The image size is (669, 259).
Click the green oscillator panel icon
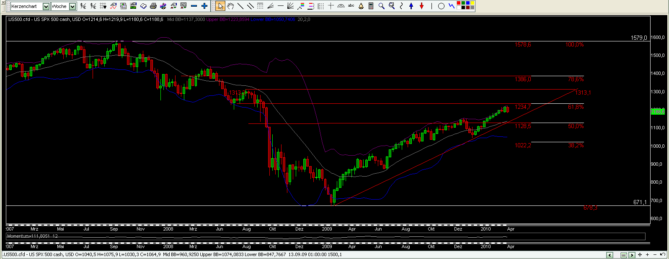pyautogui.click(x=133, y=6)
